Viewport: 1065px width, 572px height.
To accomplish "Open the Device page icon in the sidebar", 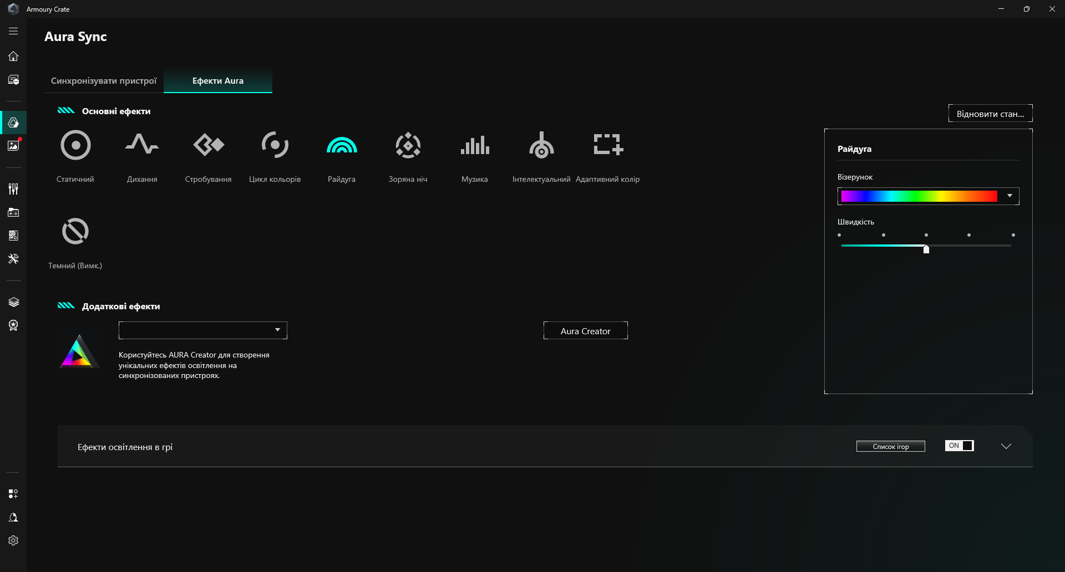I will pos(13,80).
